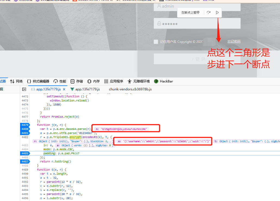Switch to the chunk-vendors.cb36978b.js tab
This screenshot has width=280, height=201.
(130, 89)
